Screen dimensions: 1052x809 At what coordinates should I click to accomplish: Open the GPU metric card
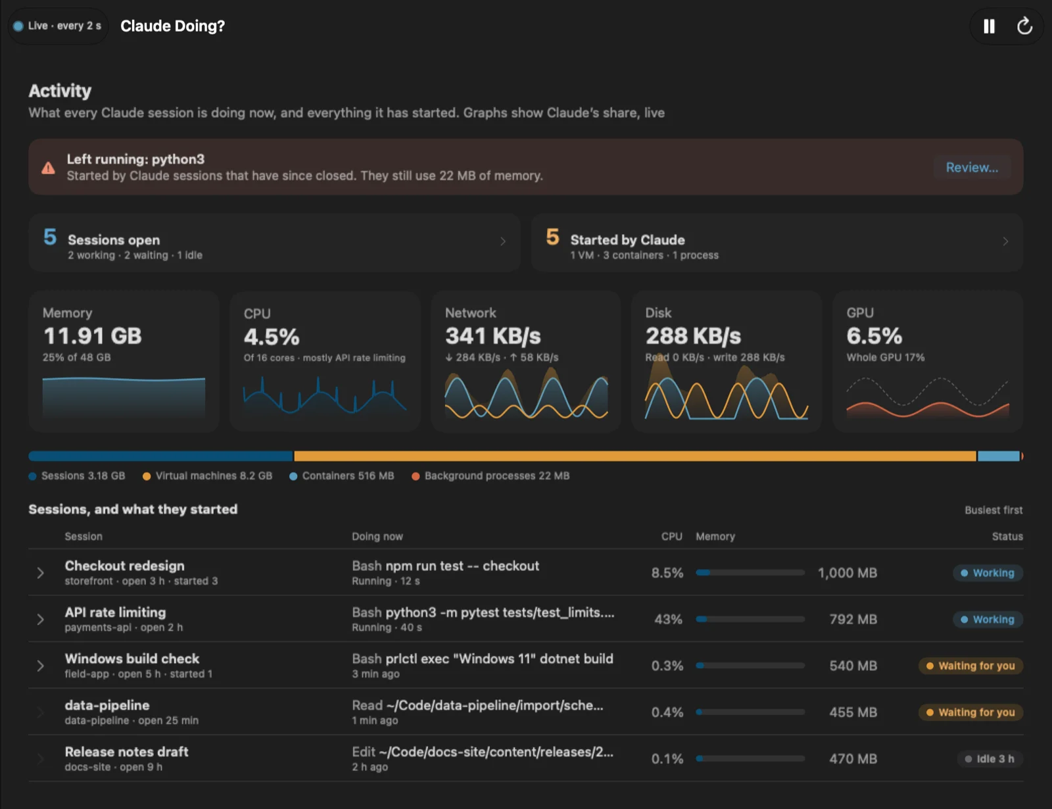click(928, 362)
